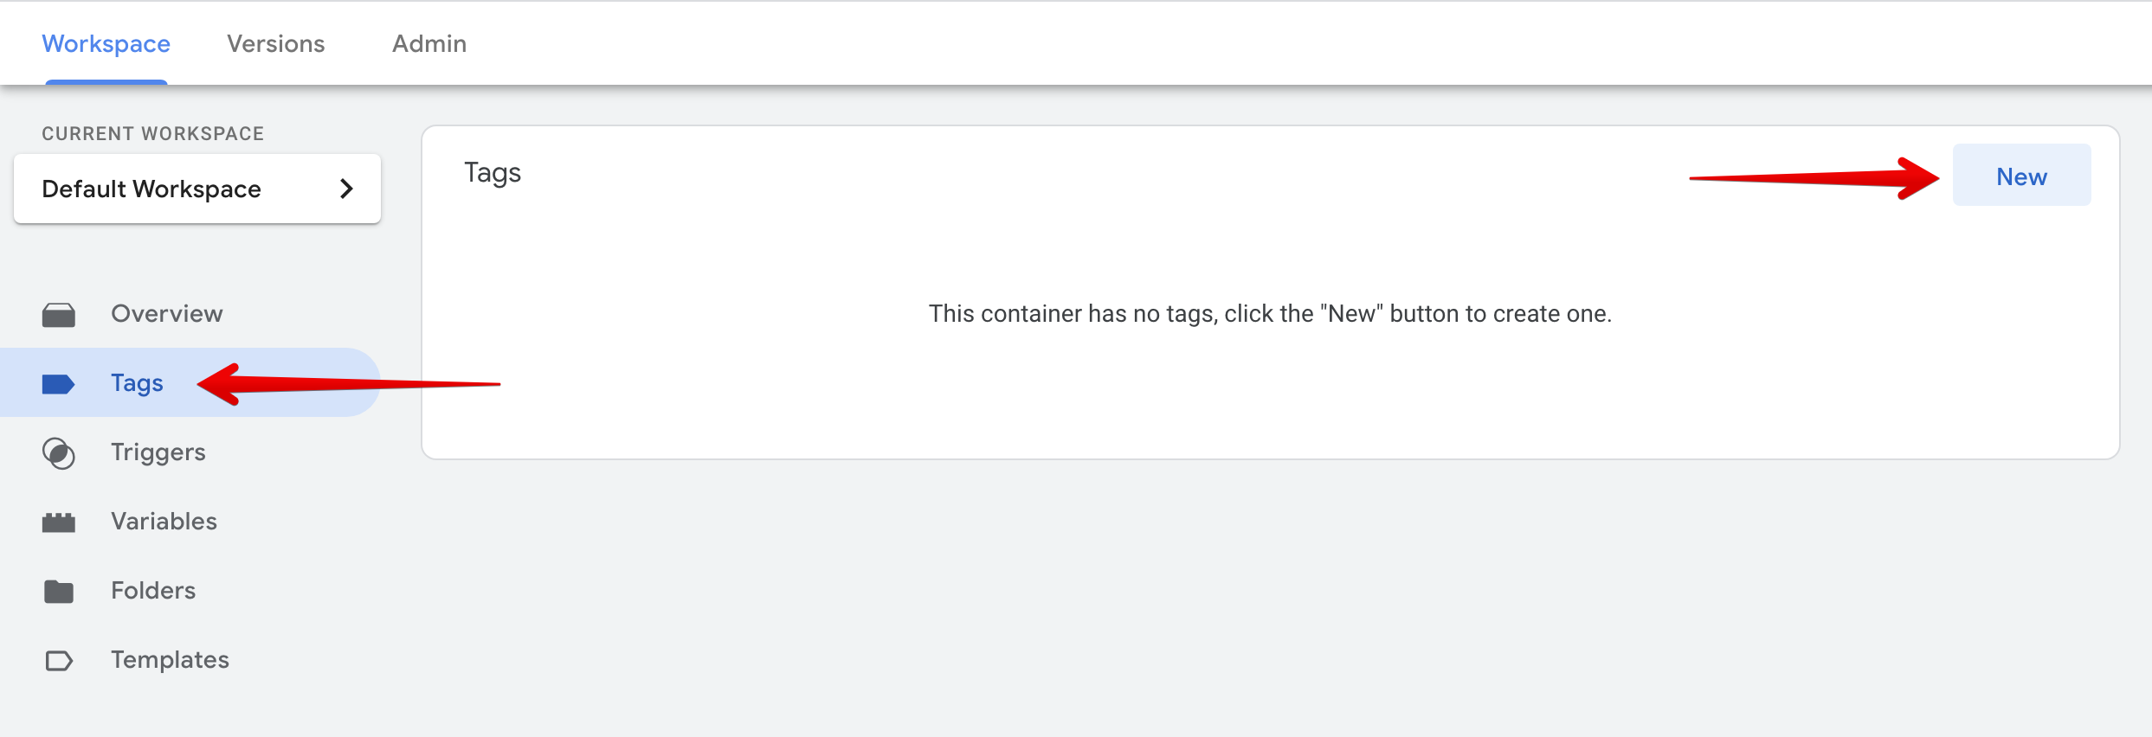Select the Overview icon in the sidebar

59,313
